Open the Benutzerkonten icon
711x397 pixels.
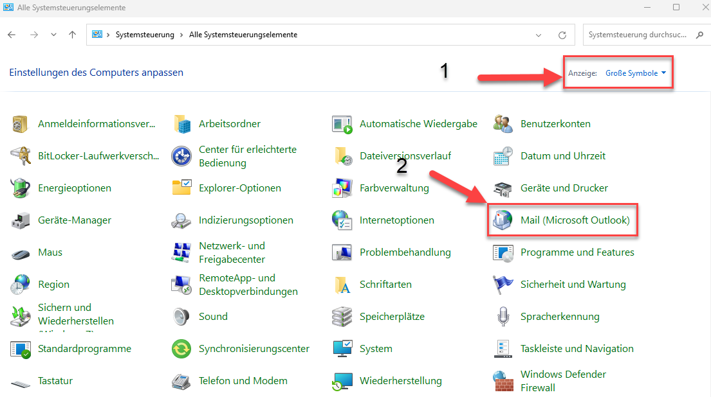click(503, 124)
